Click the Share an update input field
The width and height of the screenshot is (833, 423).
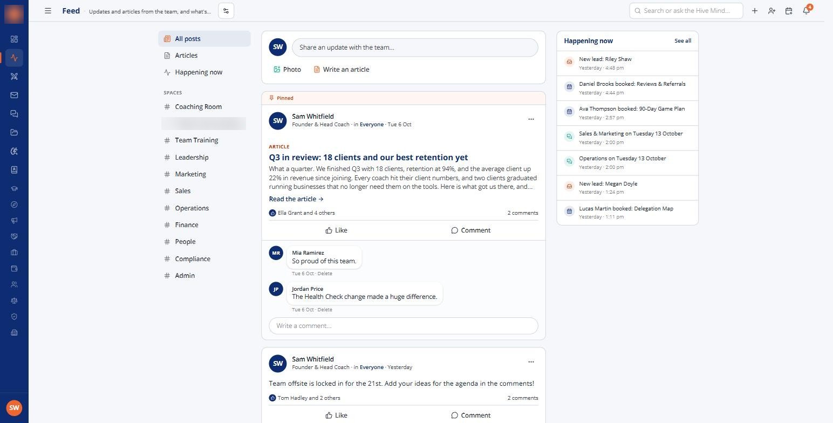pyautogui.click(x=415, y=47)
